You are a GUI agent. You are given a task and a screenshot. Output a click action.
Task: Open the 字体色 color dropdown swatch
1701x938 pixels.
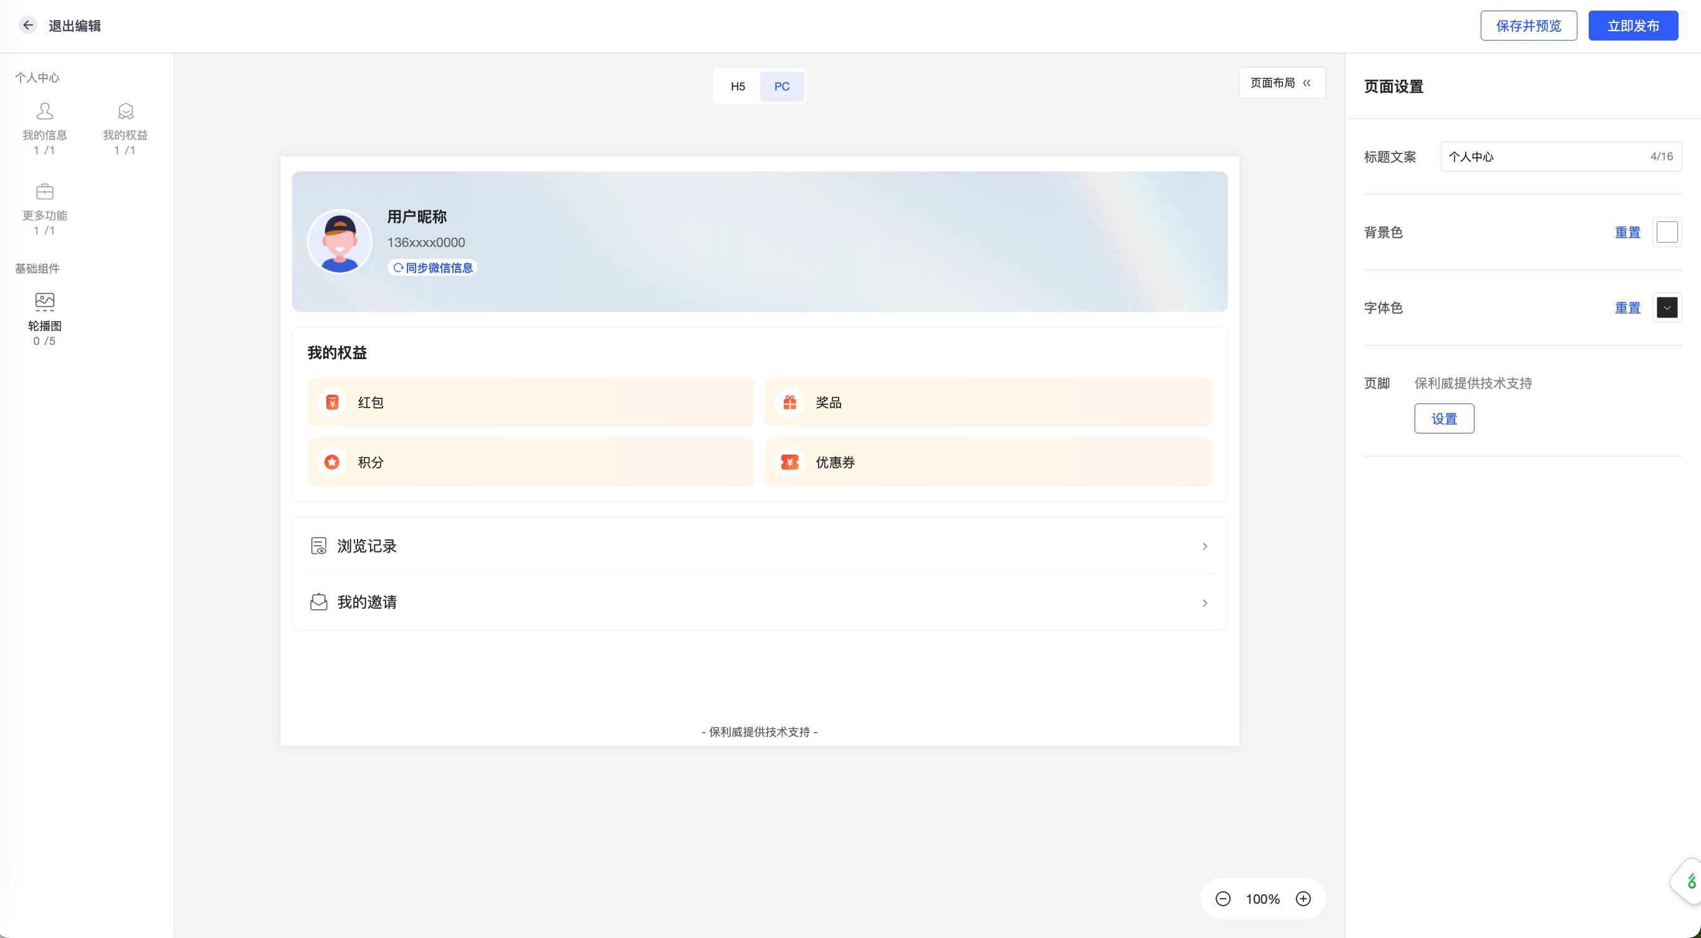click(x=1667, y=307)
